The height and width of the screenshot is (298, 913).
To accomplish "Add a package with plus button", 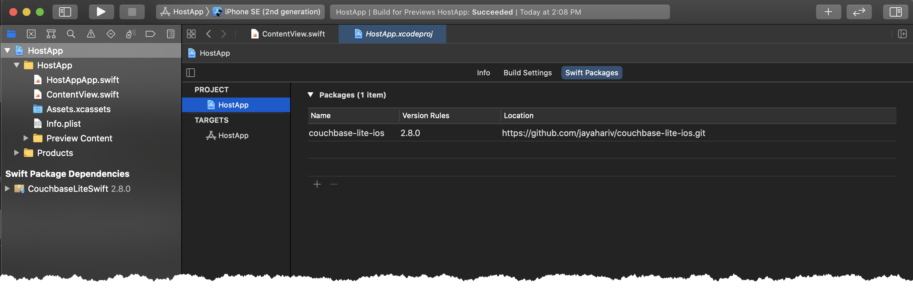I will 317,184.
